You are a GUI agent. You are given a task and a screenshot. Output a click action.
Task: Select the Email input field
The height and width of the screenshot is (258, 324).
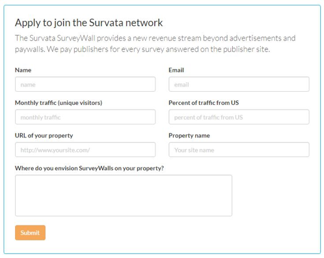coord(239,84)
